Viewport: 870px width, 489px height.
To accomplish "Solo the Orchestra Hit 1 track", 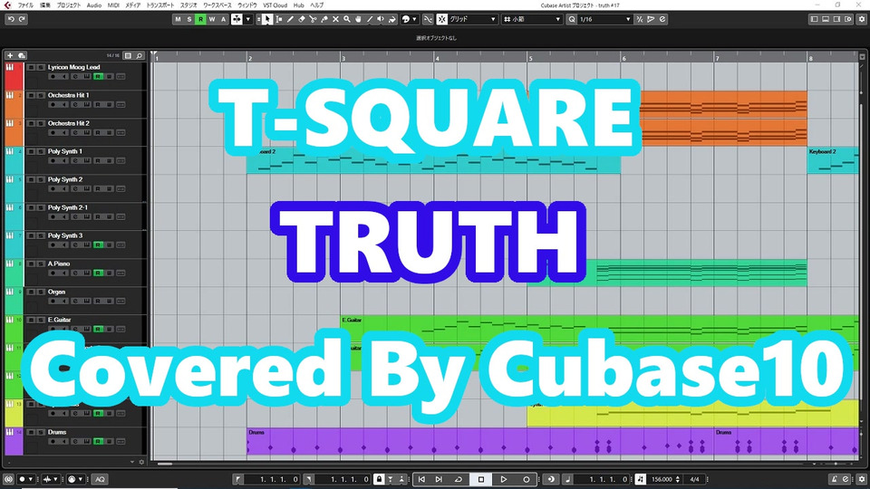I will click(x=41, y=95).
